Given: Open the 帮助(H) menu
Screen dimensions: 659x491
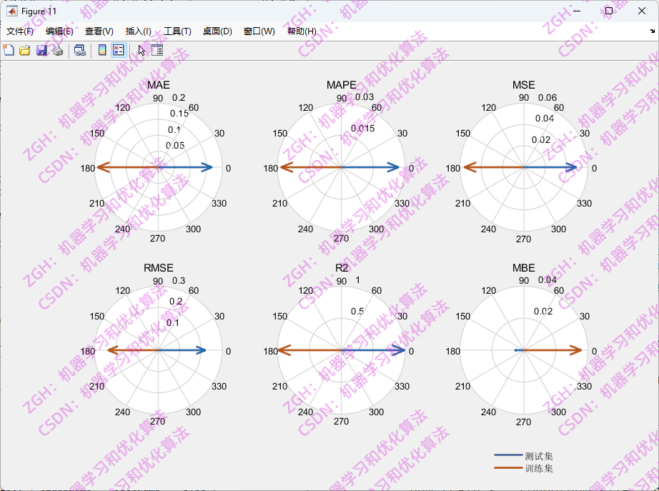Looking at the screenshot, I should click(x=302, y=31).
